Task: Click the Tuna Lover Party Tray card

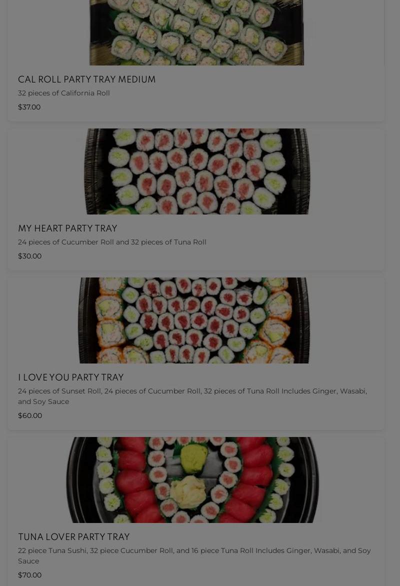Action: pos(196,511)
